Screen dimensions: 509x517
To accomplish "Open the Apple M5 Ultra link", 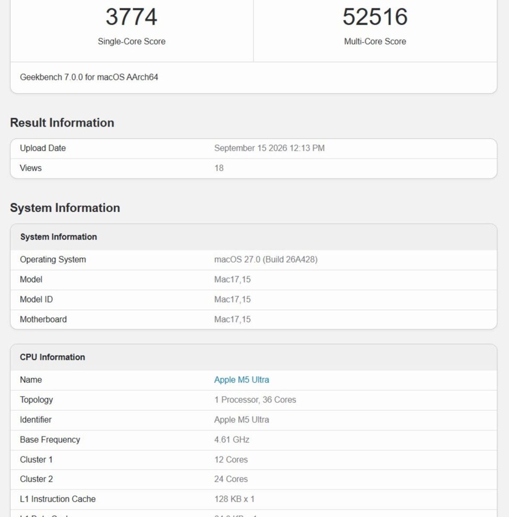I will [242, 380].
